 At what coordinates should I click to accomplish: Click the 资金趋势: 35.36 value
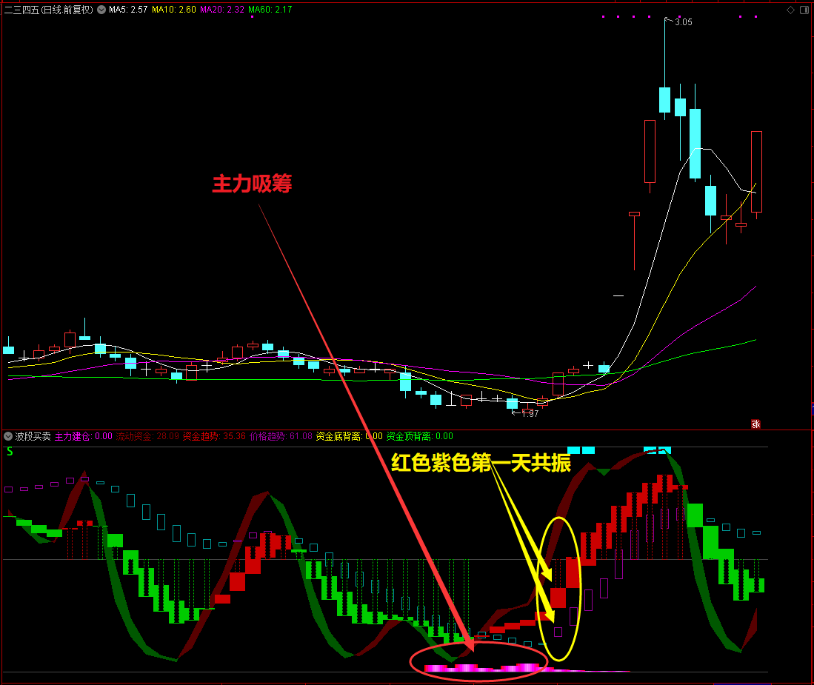click(214, 436)
